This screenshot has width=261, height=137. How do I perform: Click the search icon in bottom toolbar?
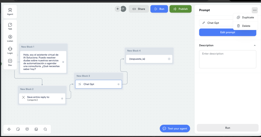[x=45, y=129]
